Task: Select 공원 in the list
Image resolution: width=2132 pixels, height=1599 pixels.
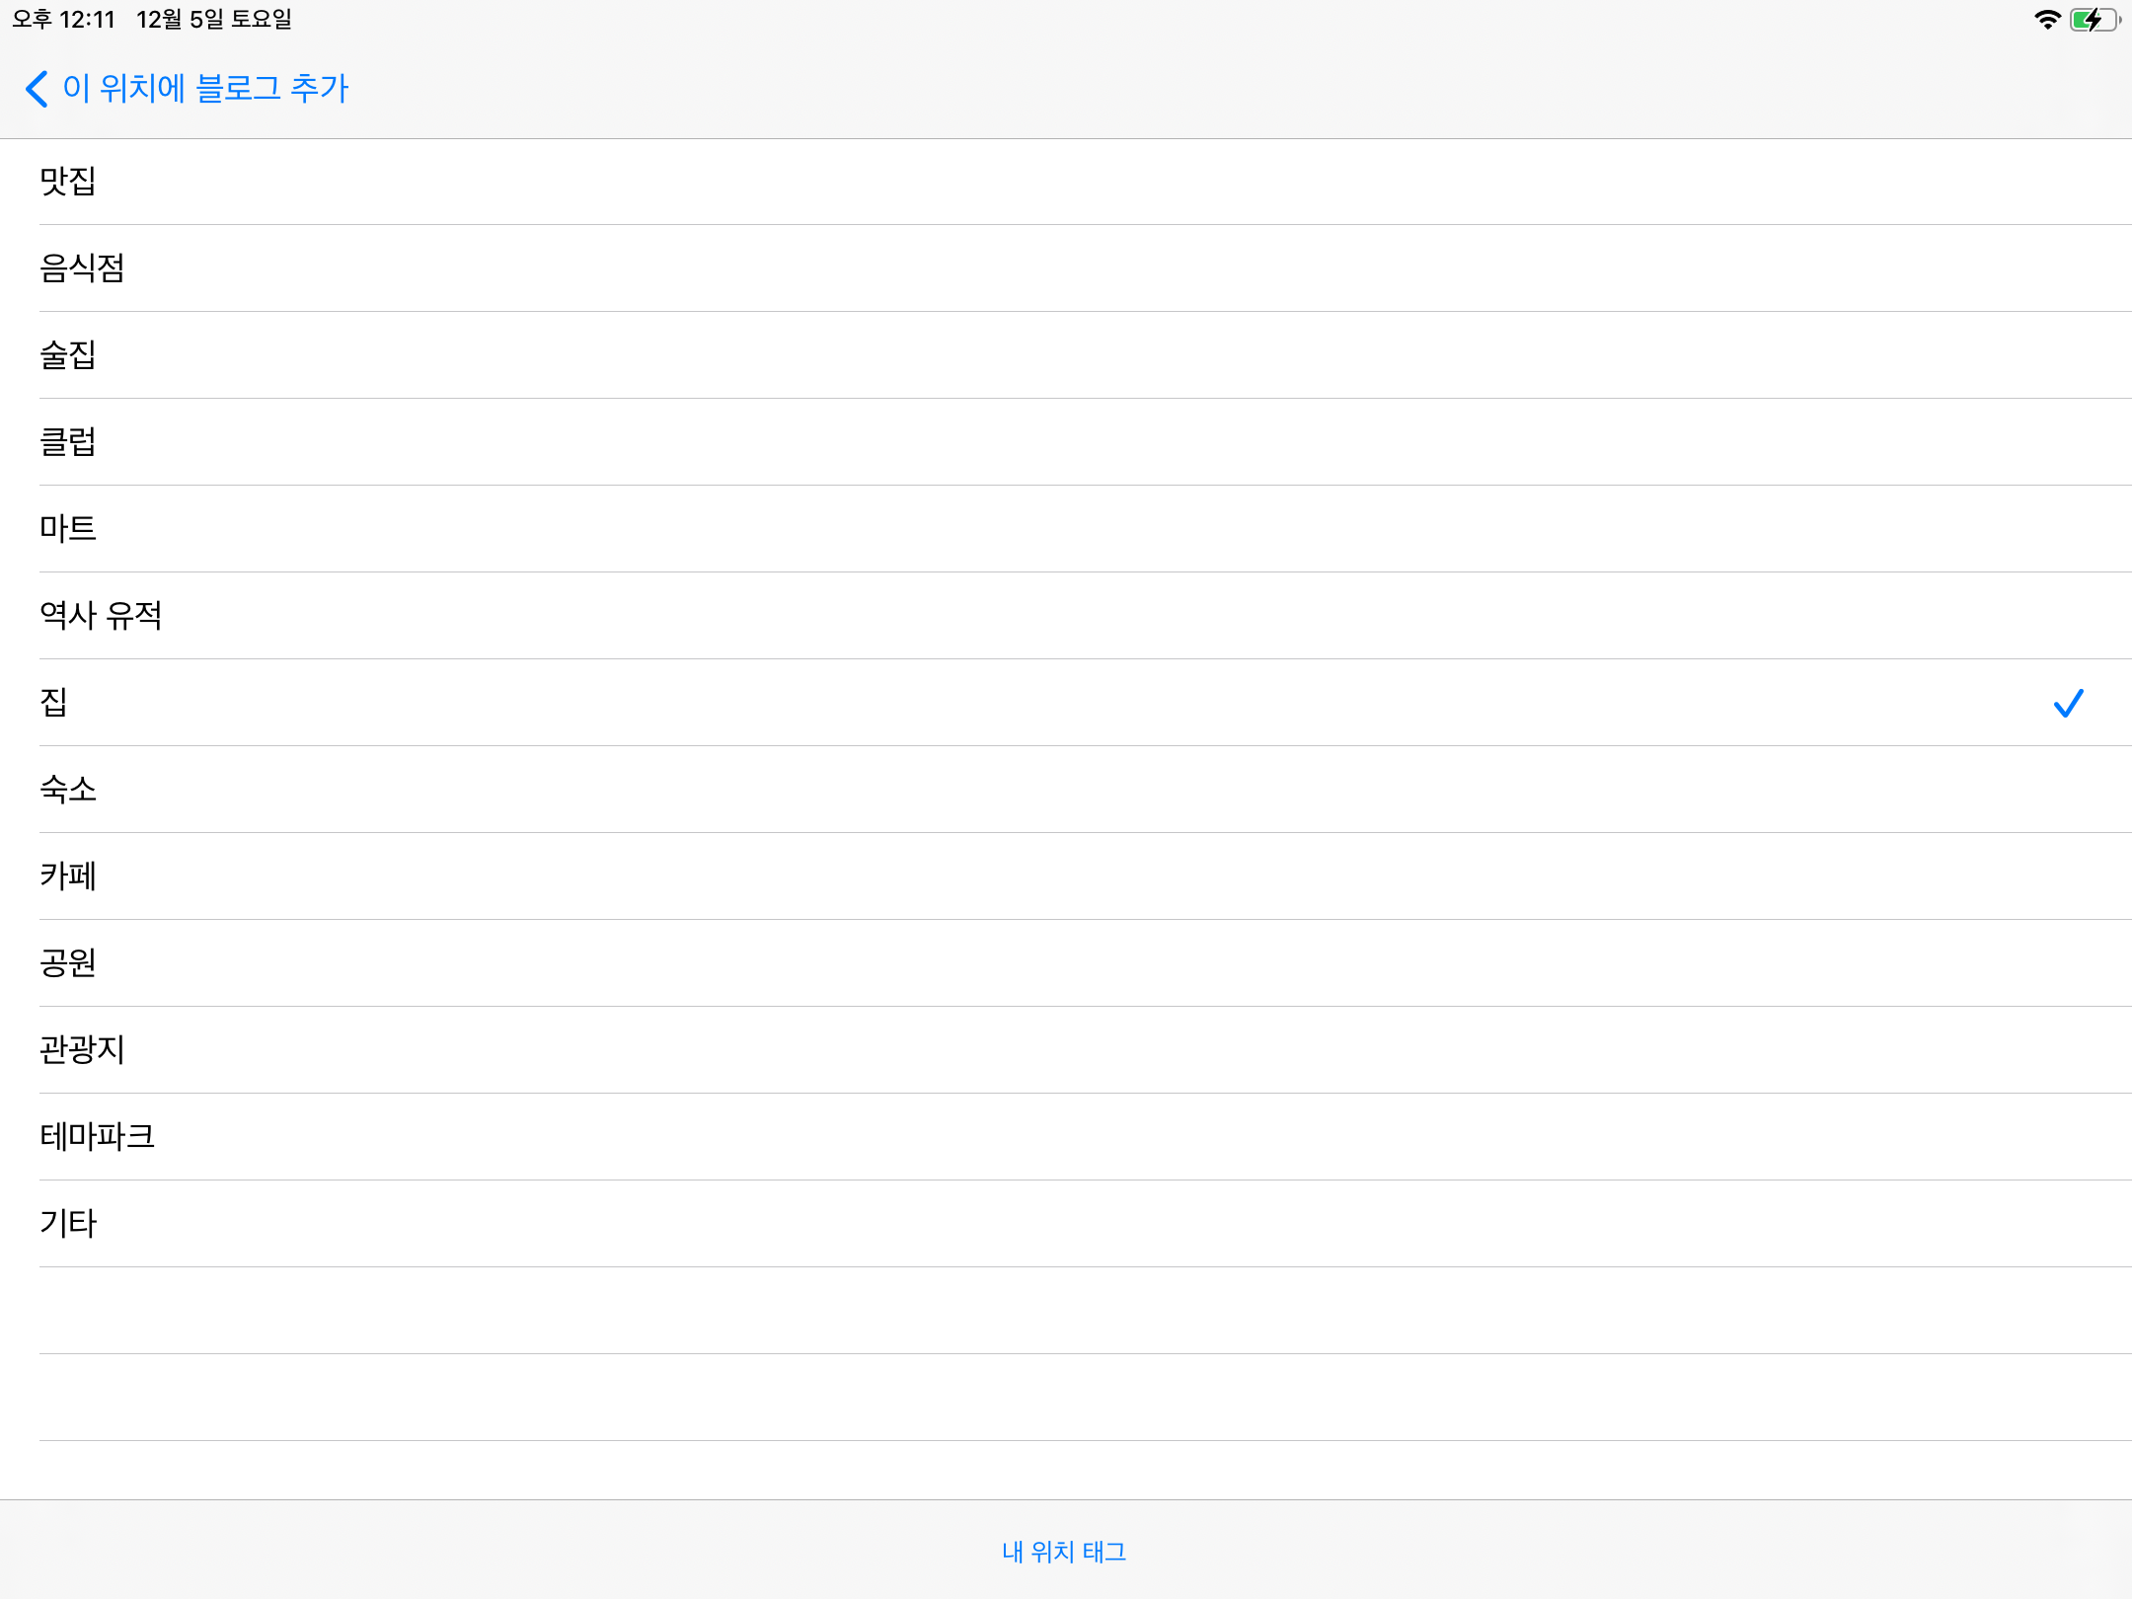Action: coord(68,963)
